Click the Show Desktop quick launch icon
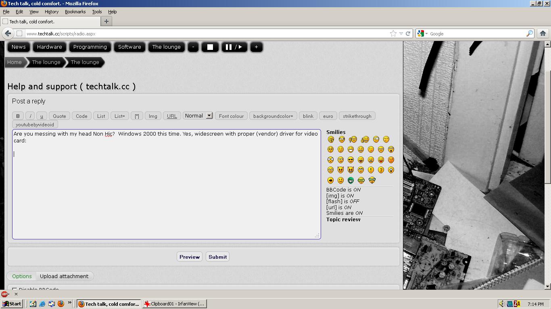551x309 pixels. 33,304
